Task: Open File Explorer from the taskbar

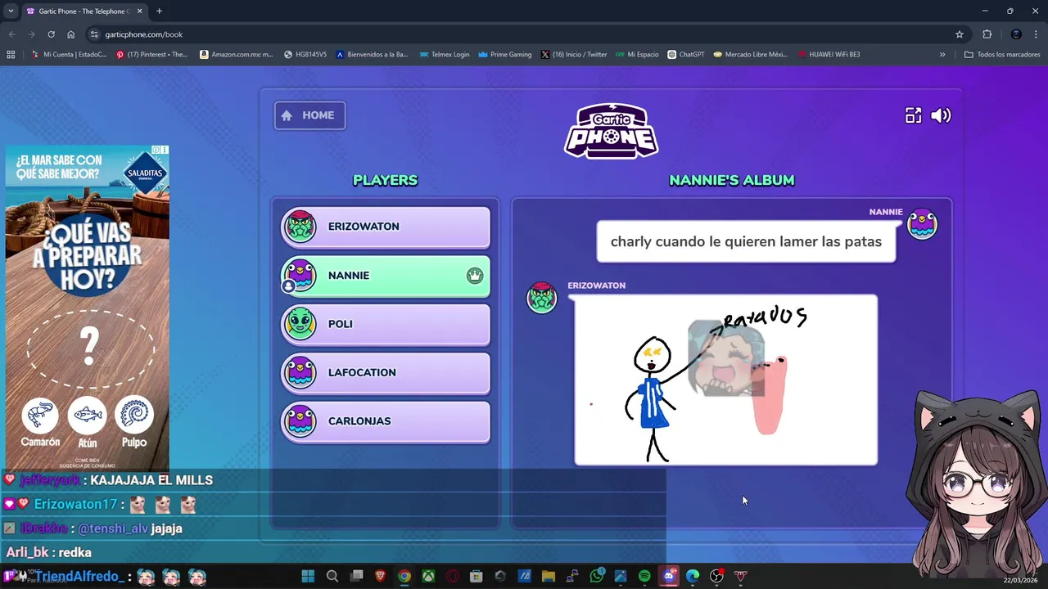Action: [549, 576]
